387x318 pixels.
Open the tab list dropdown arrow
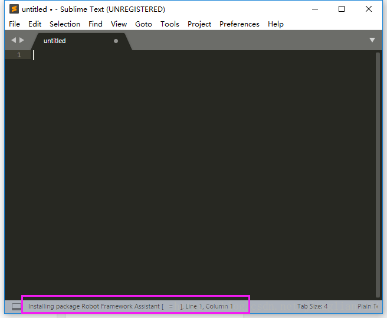[x=372, y=40]
